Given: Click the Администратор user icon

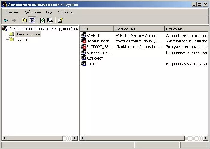Looking at the screenshot, I should click(x=84, y=52).
